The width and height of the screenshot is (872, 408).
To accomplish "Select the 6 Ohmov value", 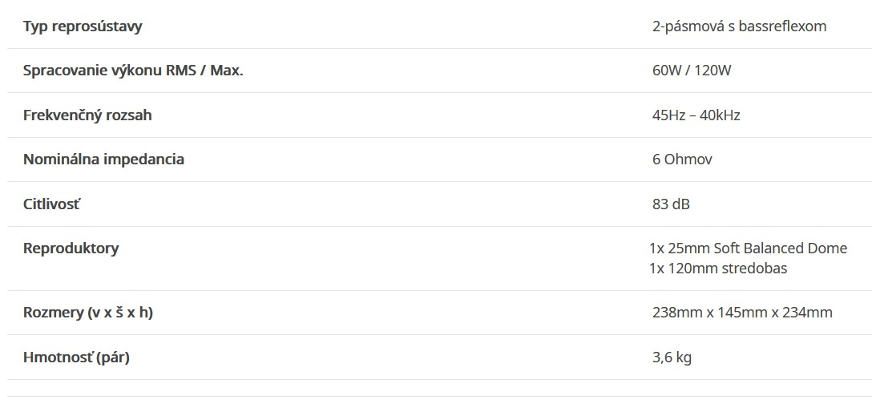I will pyautogui.click(x=682, y=160).
